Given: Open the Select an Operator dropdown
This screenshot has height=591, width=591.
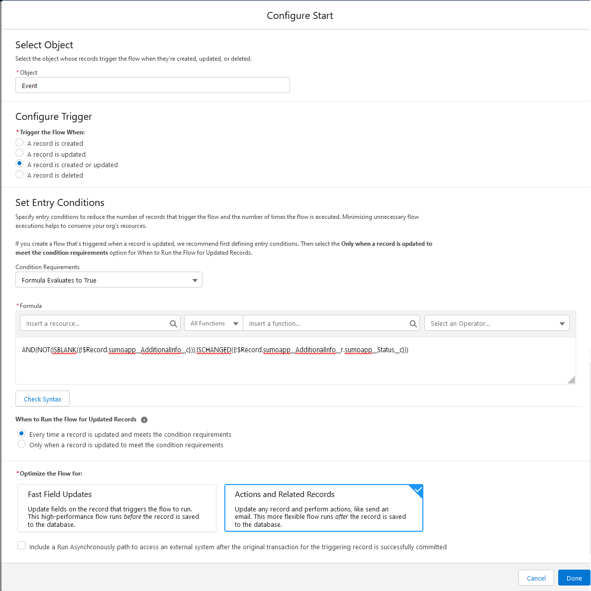Looking at the screenshot, I should (x=496, y=323).
